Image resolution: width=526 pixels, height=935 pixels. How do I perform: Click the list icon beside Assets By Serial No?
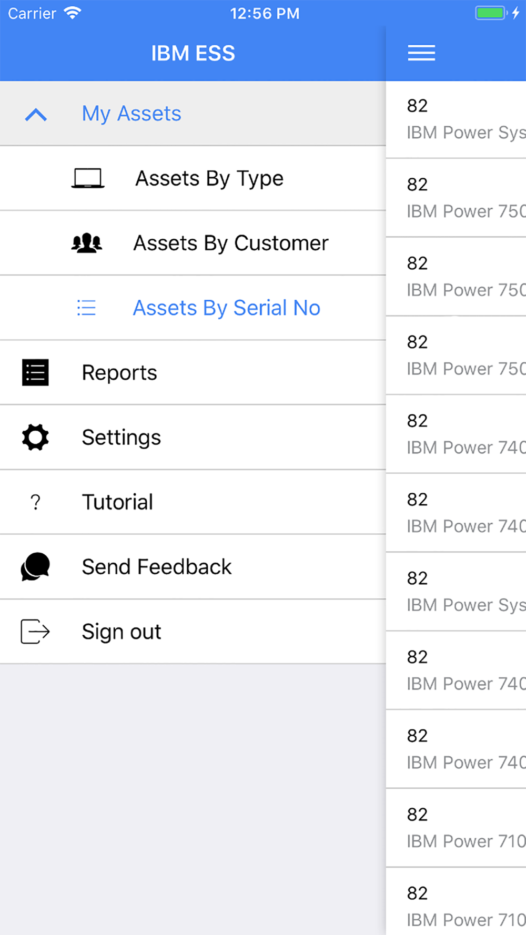(x=86, y=308)
